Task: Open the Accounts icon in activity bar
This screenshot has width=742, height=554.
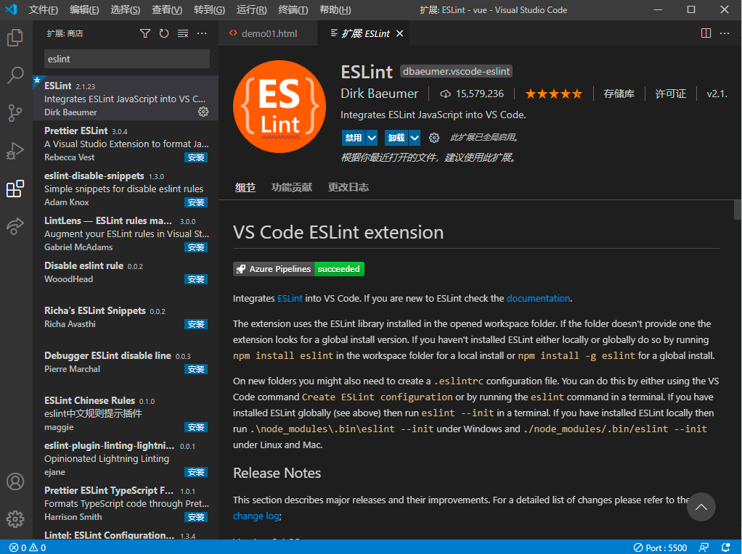Action: point(15,481)
